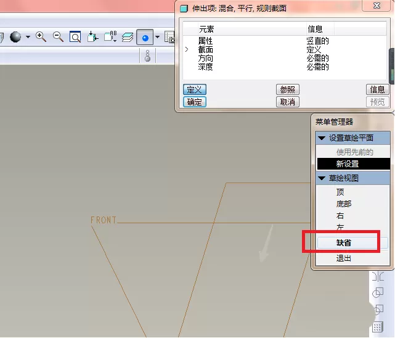Toggle the blue dot view manager button
The image size is (395, 338).
coord(145,37)
